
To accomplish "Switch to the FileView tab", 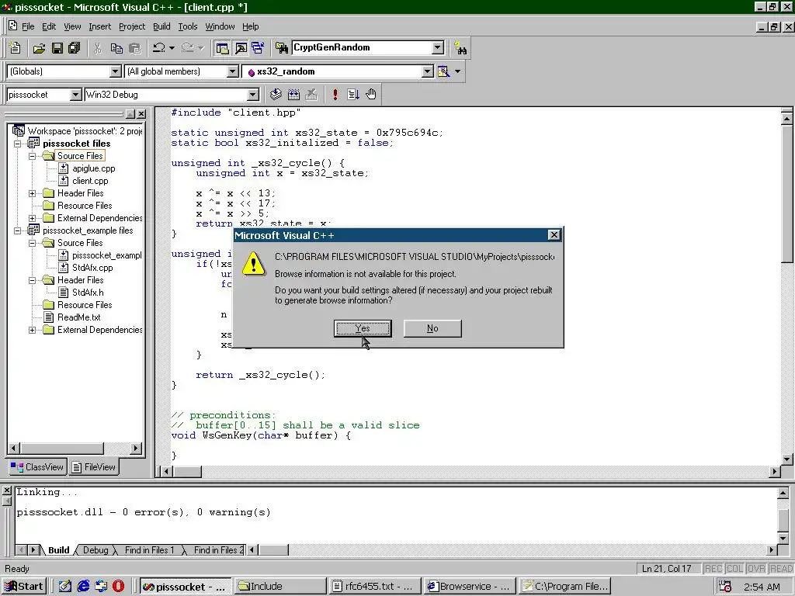I will pos(94,467).
